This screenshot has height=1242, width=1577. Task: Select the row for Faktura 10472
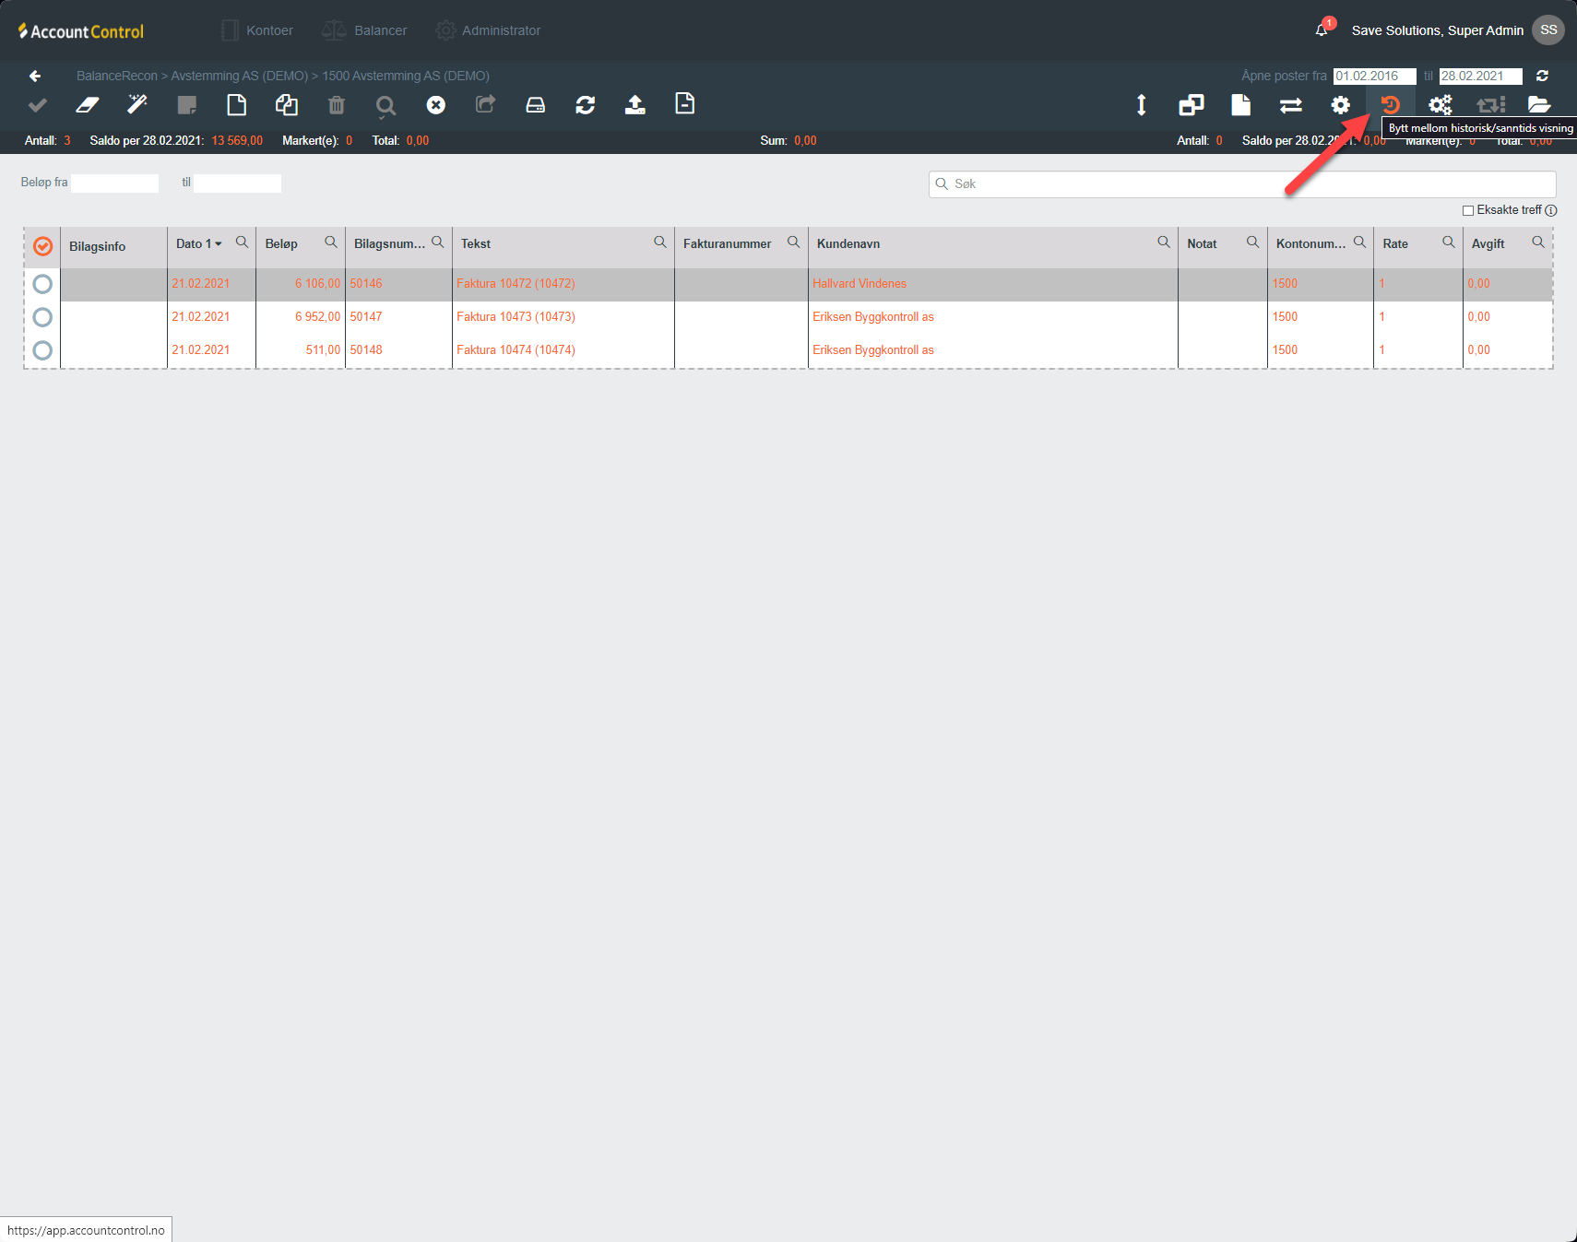(x=42, y=284)
